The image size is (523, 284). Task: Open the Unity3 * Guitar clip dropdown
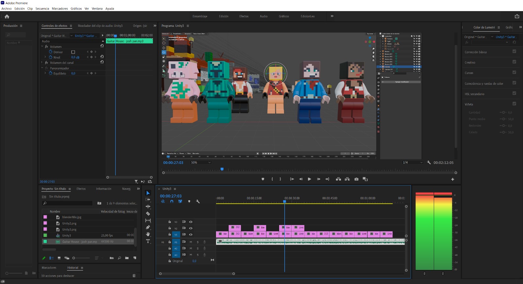pyautogui.click(x=72, y=36)
